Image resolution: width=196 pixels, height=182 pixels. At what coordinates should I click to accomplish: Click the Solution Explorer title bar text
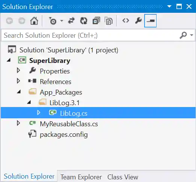pos(28,7)
